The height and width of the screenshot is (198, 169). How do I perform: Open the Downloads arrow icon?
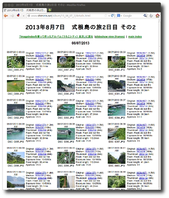coord(151,16)
